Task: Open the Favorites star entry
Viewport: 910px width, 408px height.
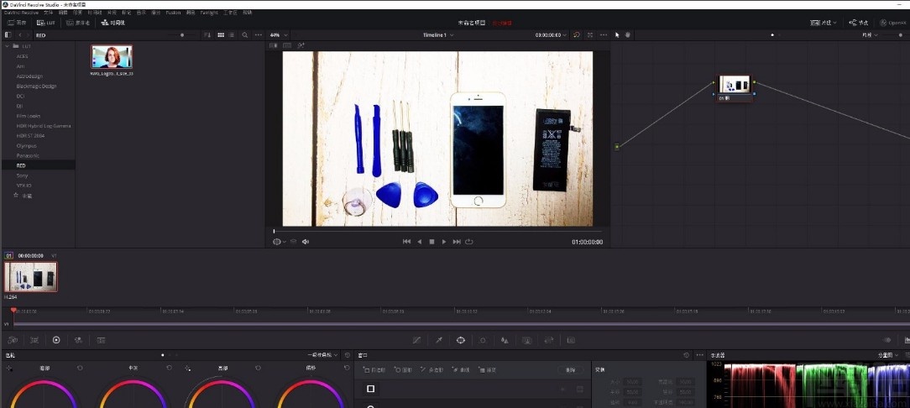Action: pos(23,196)
